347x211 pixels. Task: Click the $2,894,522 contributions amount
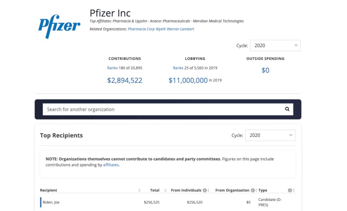pos(125,80)
